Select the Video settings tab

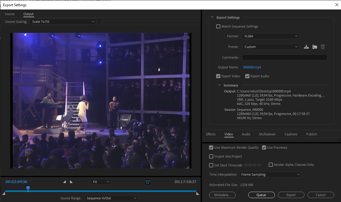coord(229,134)
